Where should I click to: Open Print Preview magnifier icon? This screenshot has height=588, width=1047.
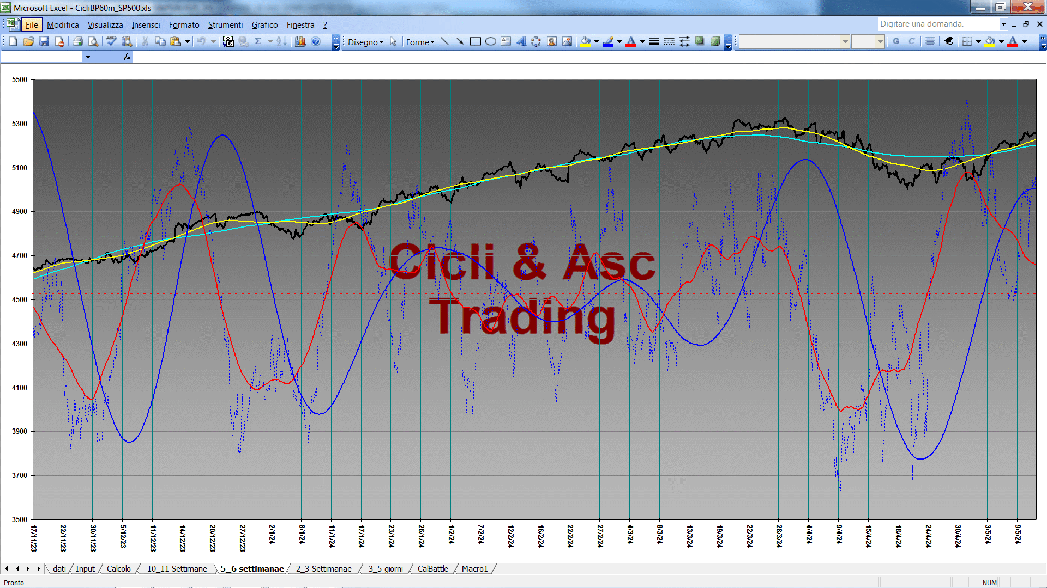tap(93, 41)
